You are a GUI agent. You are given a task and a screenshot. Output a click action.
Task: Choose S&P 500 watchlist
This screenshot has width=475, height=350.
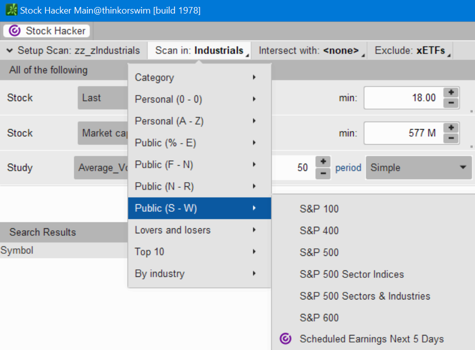319,252
